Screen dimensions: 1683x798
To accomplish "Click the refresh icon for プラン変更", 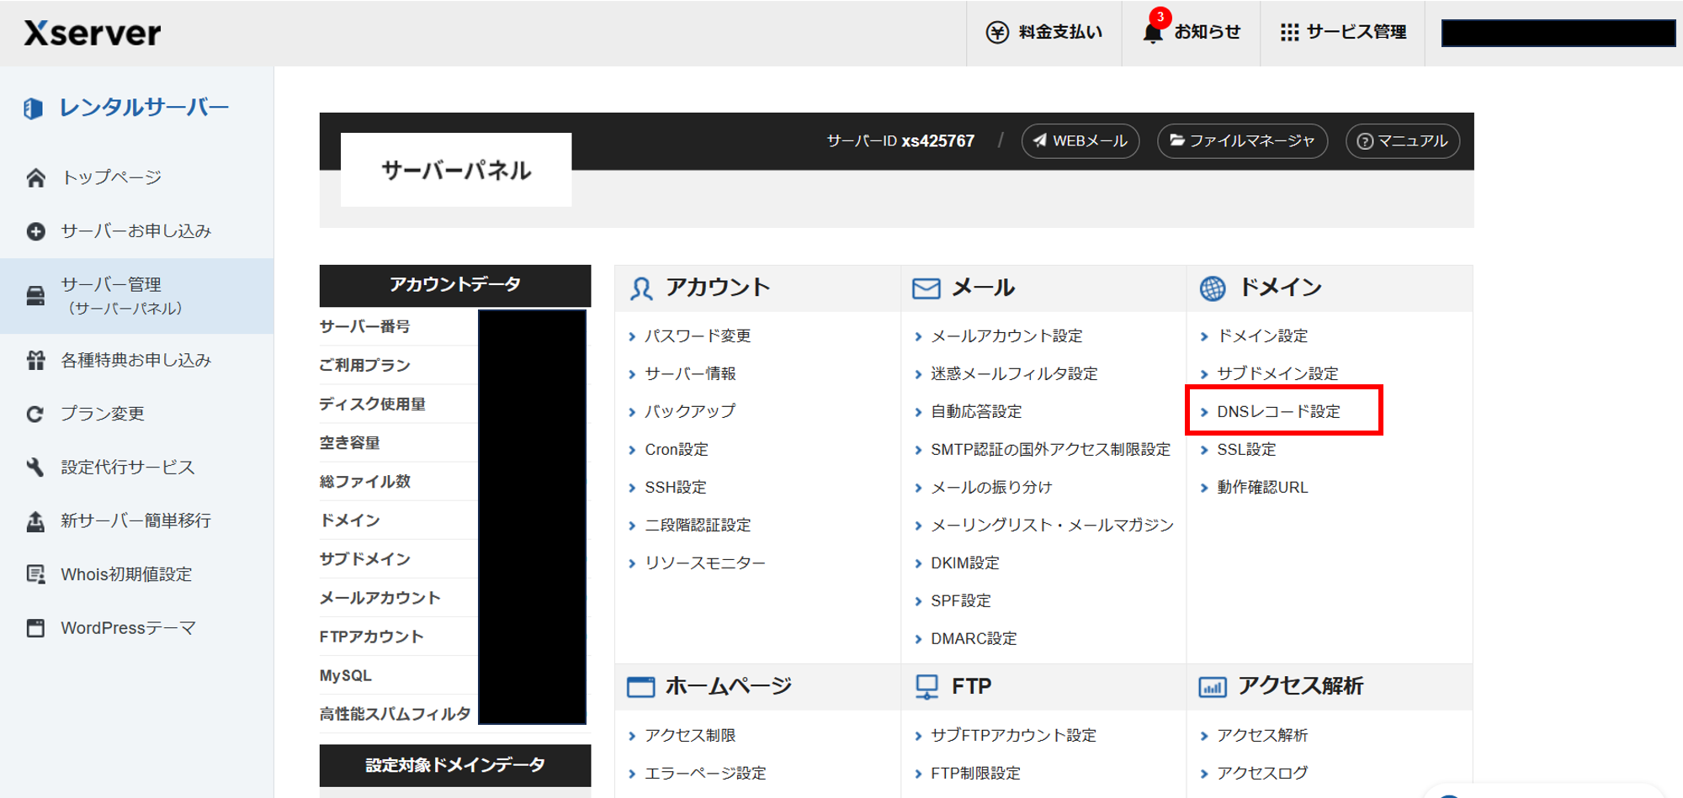I will click(x=35, y=414).
